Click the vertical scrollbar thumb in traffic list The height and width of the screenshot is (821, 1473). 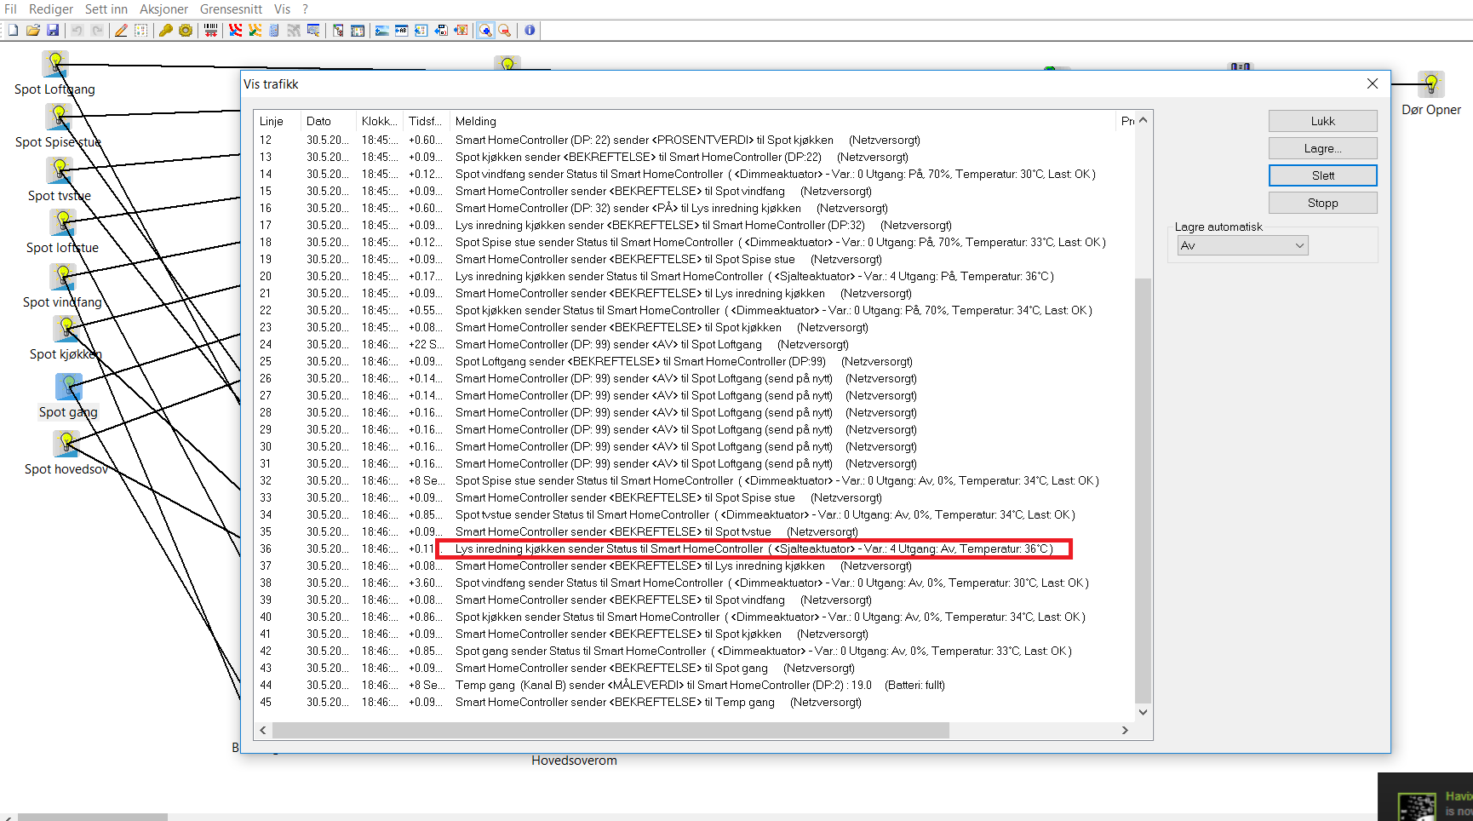[x=1143, y=491]
